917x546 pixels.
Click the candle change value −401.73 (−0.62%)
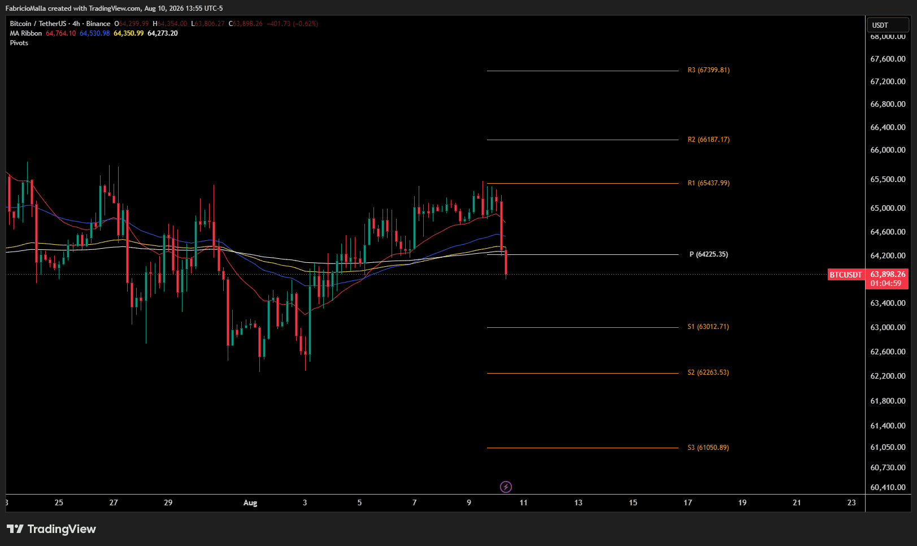coord(293,24)
